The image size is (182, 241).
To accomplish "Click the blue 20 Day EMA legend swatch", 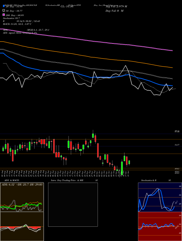I will 4,6.
